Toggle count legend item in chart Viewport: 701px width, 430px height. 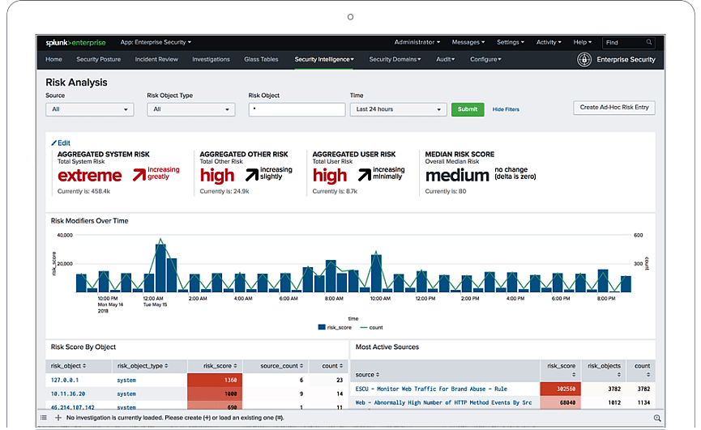[x=371, y=327]
